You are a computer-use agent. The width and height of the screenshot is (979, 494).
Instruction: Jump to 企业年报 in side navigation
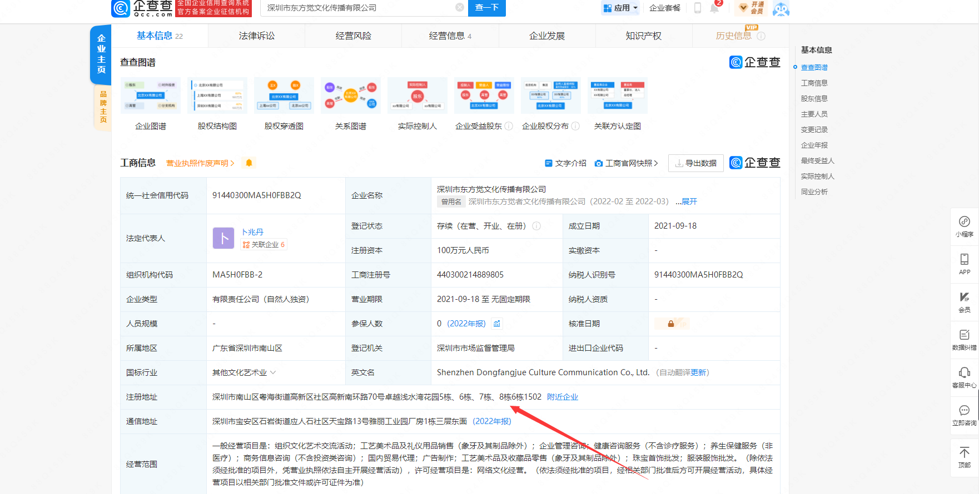pyautogui.click(x=814, y=145)
